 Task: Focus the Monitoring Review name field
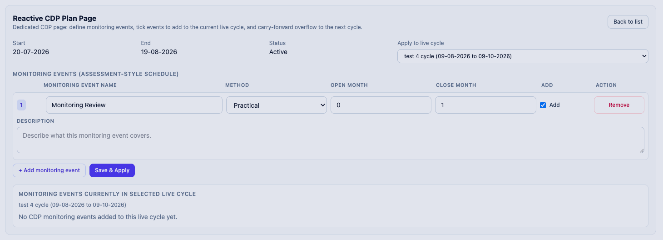[134, 105]
